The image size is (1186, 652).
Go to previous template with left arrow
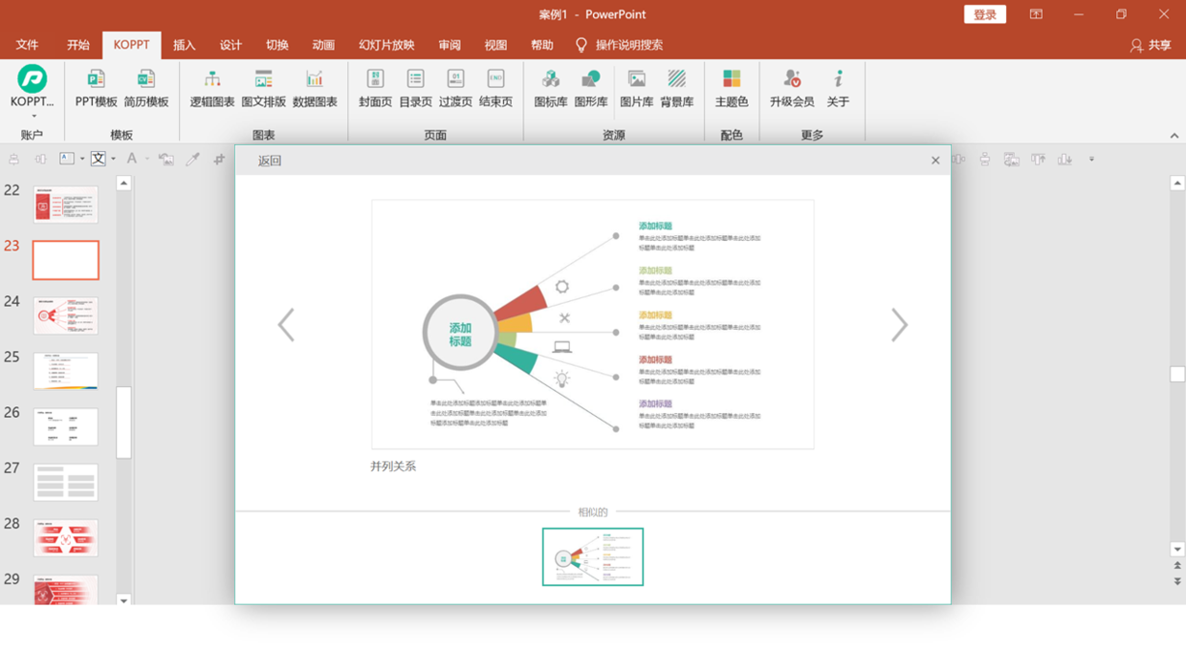coord(286,325)
